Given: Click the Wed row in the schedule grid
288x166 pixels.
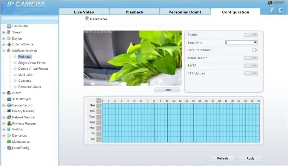Looking at the screenshot, I should click(x=181, y=123).
